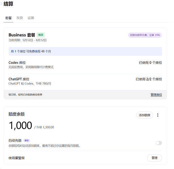174x169 pixels.
Task: Click the 已使用 0 个席位 text
Action: coord(150,63)
